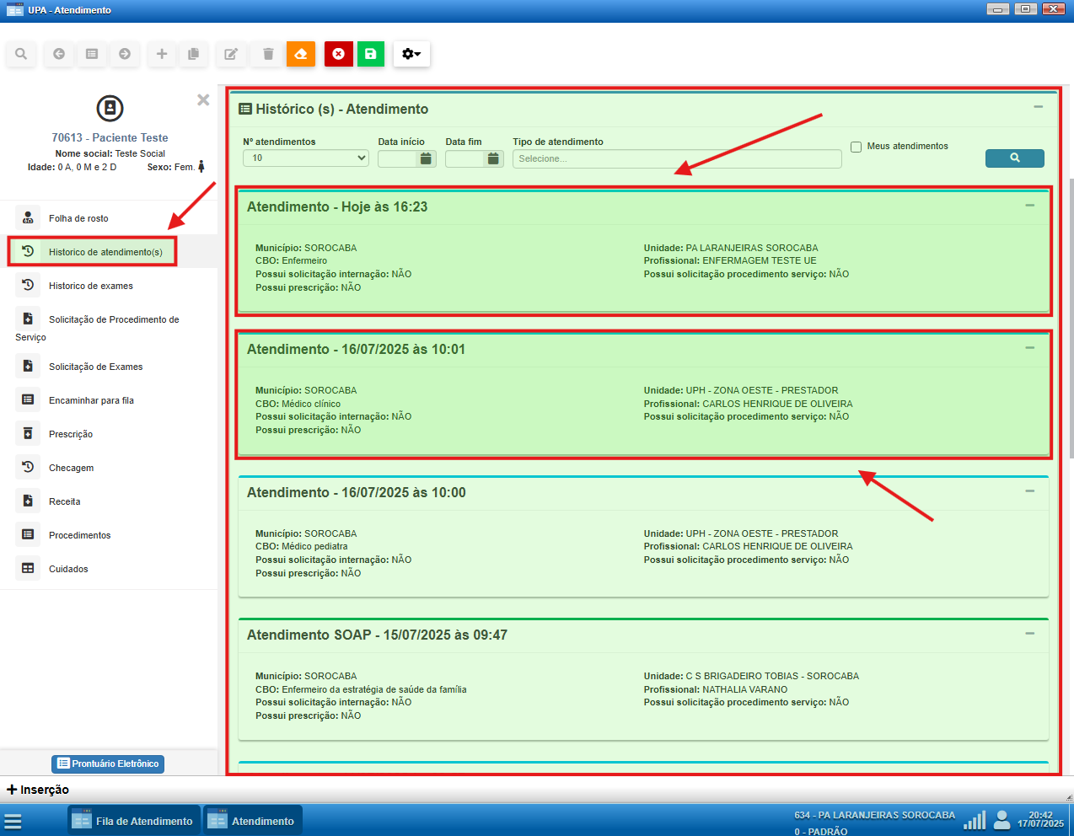Click the blue search filter button
Image resolution: width=1074 pixels, height=836 pixels.
click(x=1014, y=158)
